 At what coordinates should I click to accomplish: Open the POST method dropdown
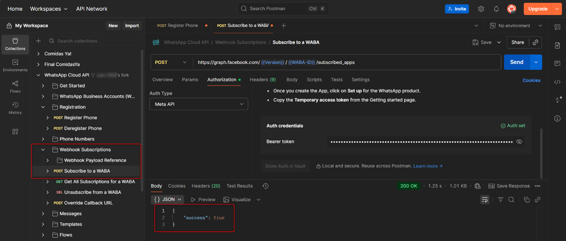pos(171,62)
